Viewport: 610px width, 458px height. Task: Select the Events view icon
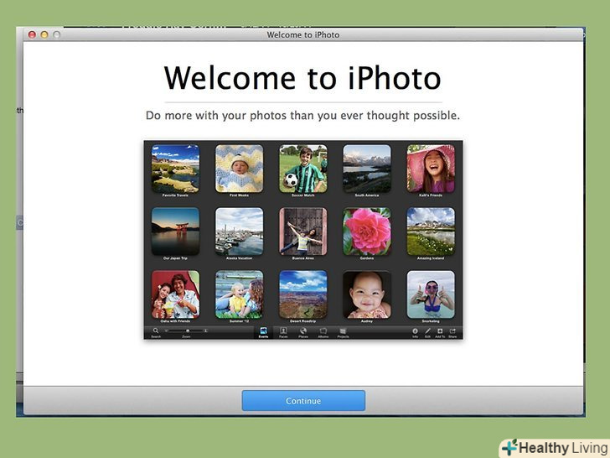[x=263, y=331]
